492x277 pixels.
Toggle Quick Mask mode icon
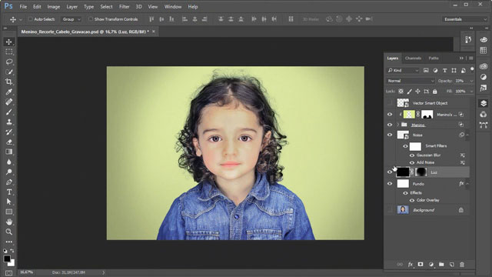coord(8,273)
